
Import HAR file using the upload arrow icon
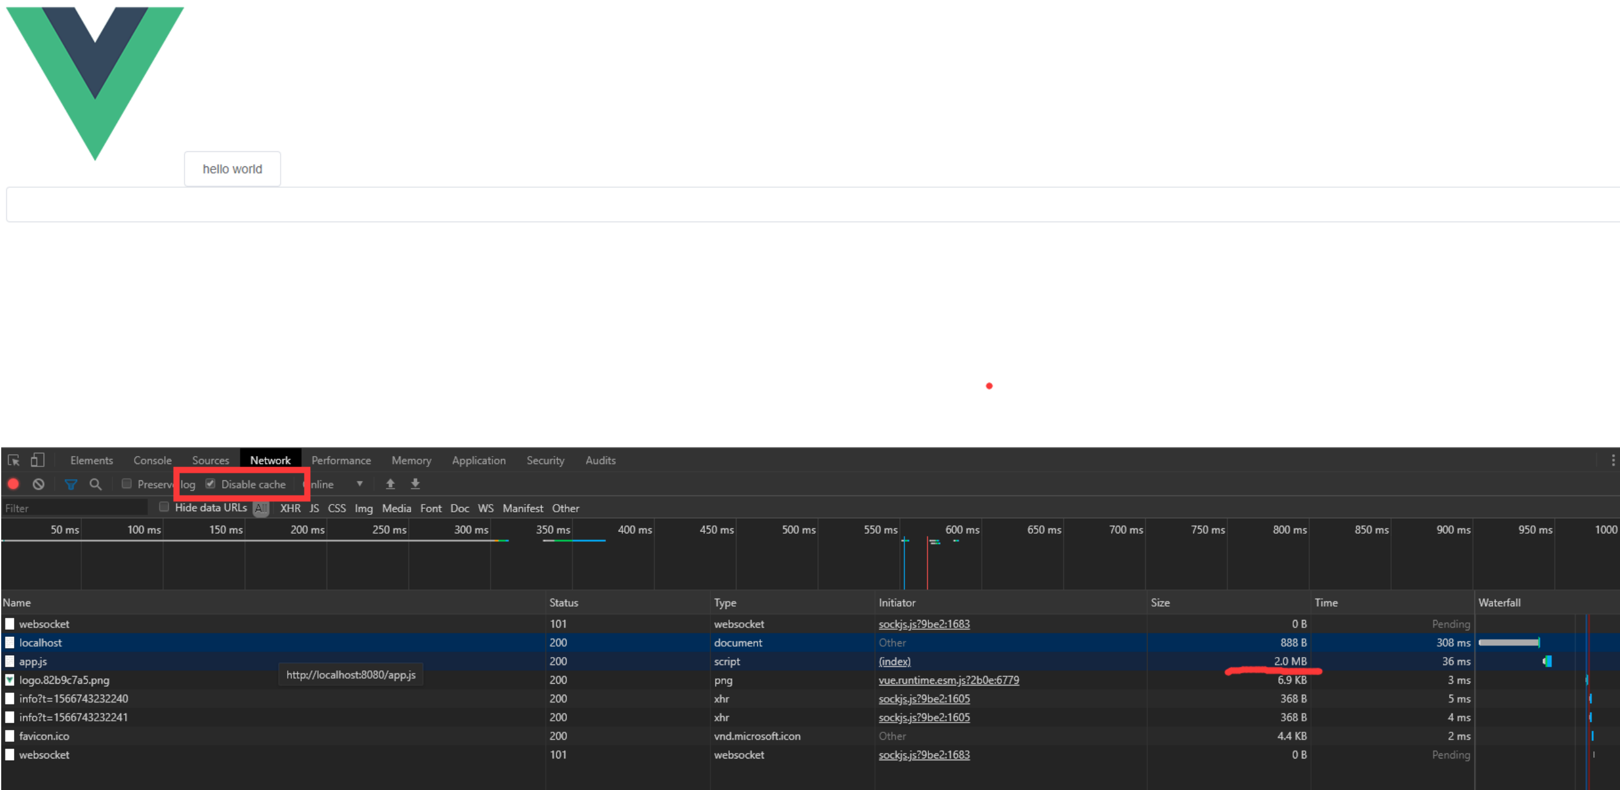pyautogui.click(x=390, y=484)
